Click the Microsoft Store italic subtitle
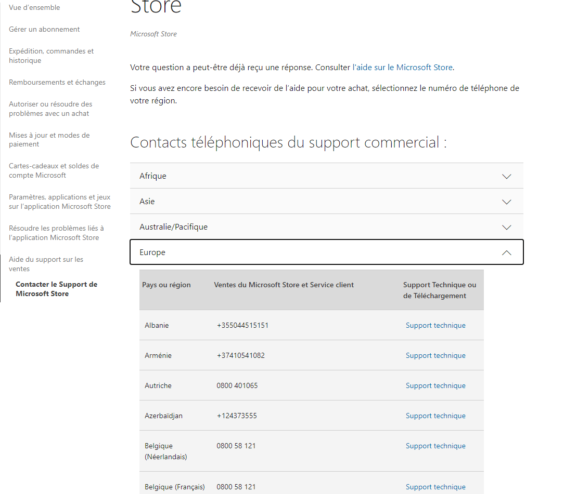 (x=153, y=34)
